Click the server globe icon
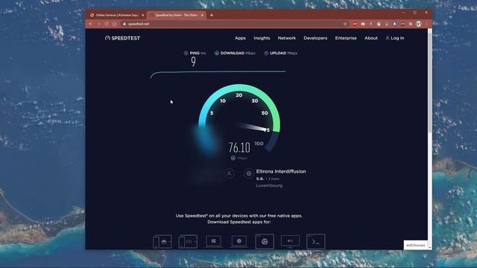 (x=248, y=173)
